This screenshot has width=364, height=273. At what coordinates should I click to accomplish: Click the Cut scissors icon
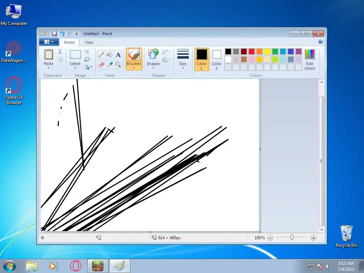60,51
